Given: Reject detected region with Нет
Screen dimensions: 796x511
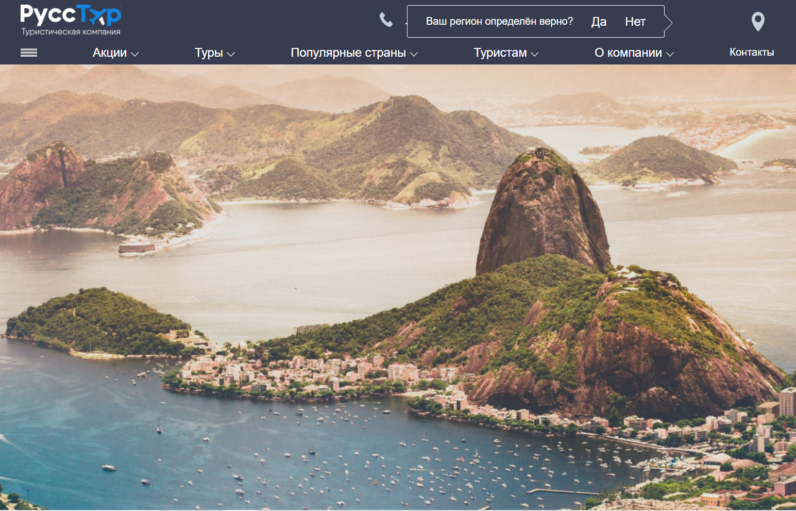Looking at the screenshot, I should 635,22.
